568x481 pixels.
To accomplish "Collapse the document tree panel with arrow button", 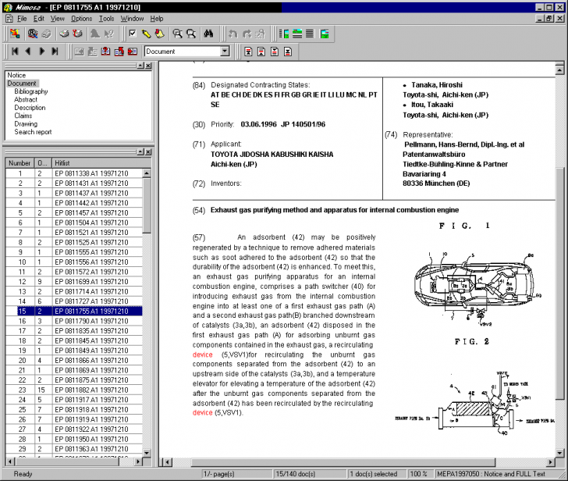I will click(x=140, y=66).
